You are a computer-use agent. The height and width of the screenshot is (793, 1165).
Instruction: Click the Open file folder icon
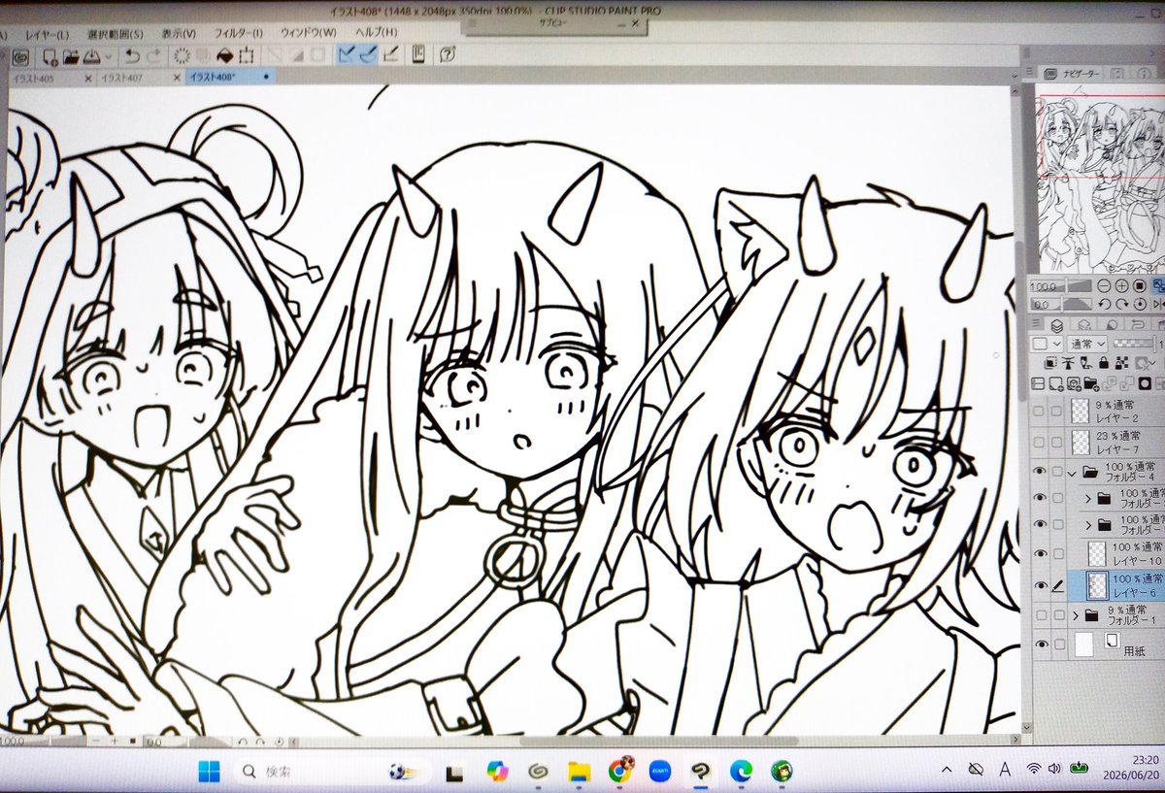(x=72, y=57)
